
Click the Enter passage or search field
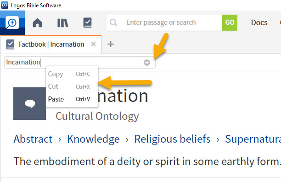coord(172,23)
